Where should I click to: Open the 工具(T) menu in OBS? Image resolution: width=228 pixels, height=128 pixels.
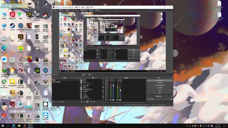click(x=91, y=10)
